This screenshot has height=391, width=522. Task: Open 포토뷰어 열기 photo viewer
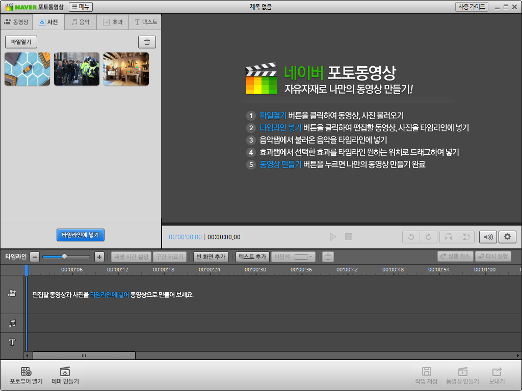(26, 375)
